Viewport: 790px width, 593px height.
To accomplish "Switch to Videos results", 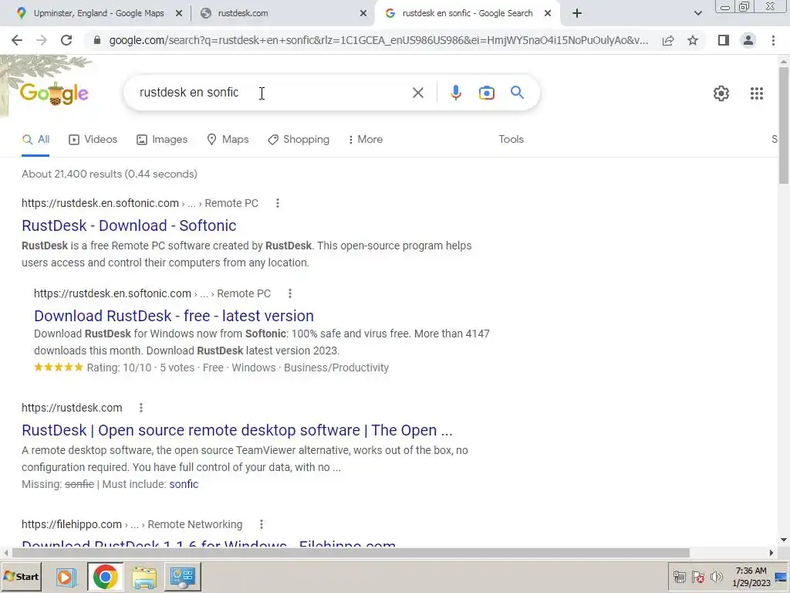I will (x=93, y=139).
